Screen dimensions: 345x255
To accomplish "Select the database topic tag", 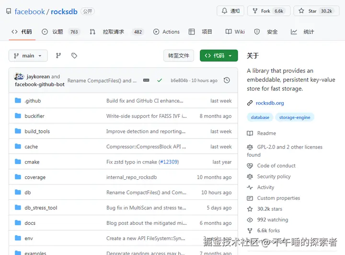I will pyautogui.click(x=260, y=117).
